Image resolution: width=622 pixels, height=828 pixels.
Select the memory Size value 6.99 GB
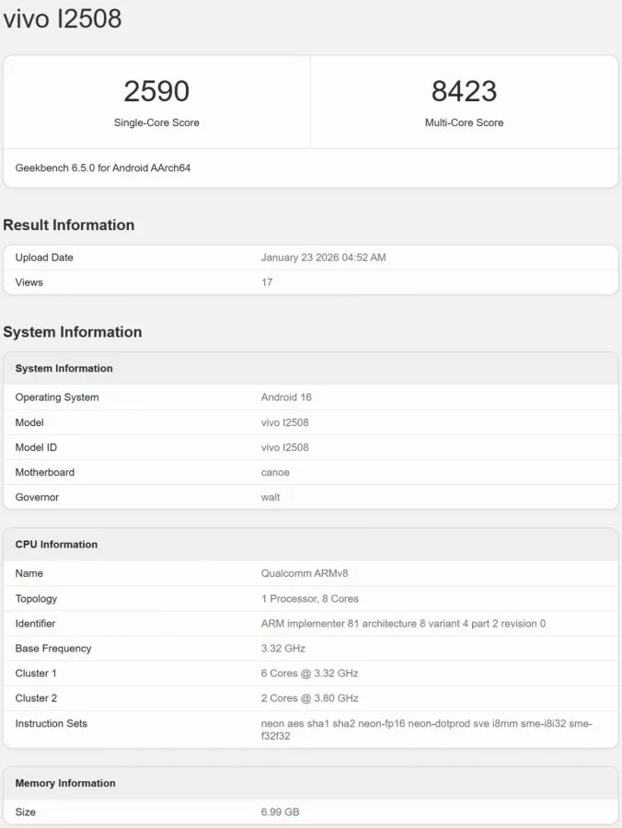280,812
